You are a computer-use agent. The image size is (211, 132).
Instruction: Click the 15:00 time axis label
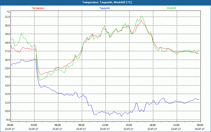click(x=129, y=125)
